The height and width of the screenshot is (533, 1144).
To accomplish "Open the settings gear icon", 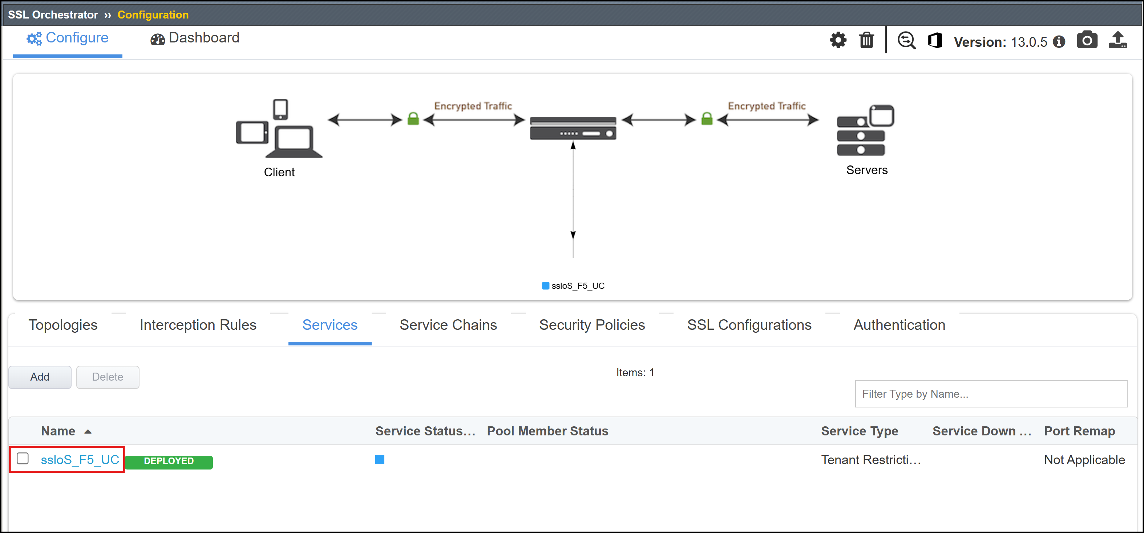I will (x=838, y=40).
